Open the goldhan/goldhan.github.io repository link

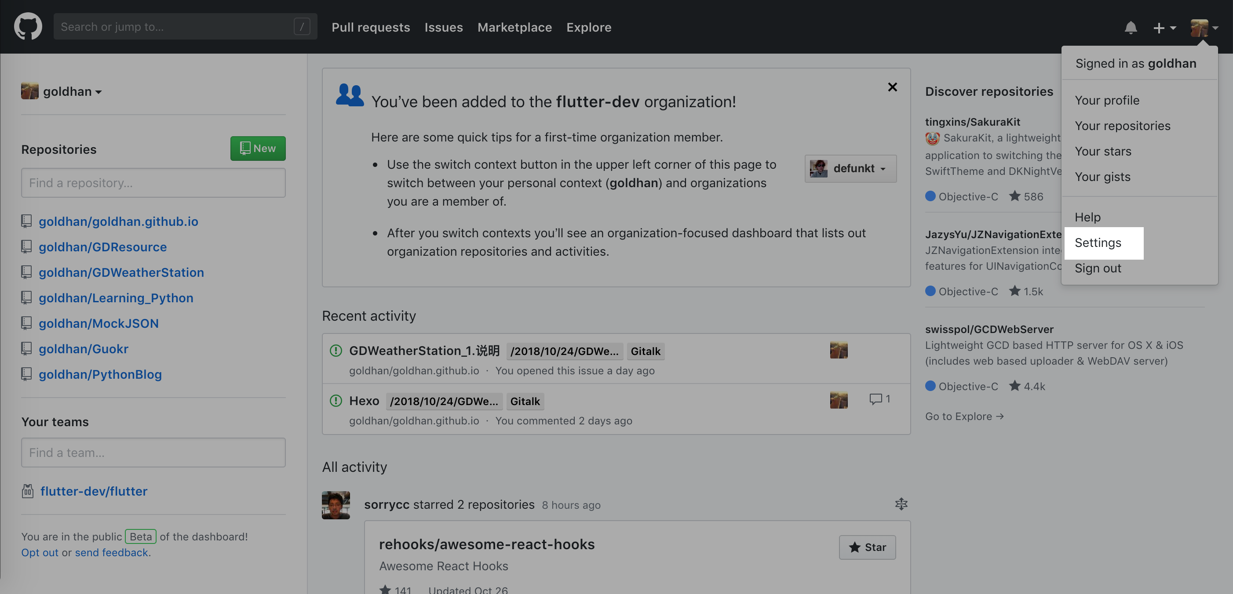coord(118,221)
